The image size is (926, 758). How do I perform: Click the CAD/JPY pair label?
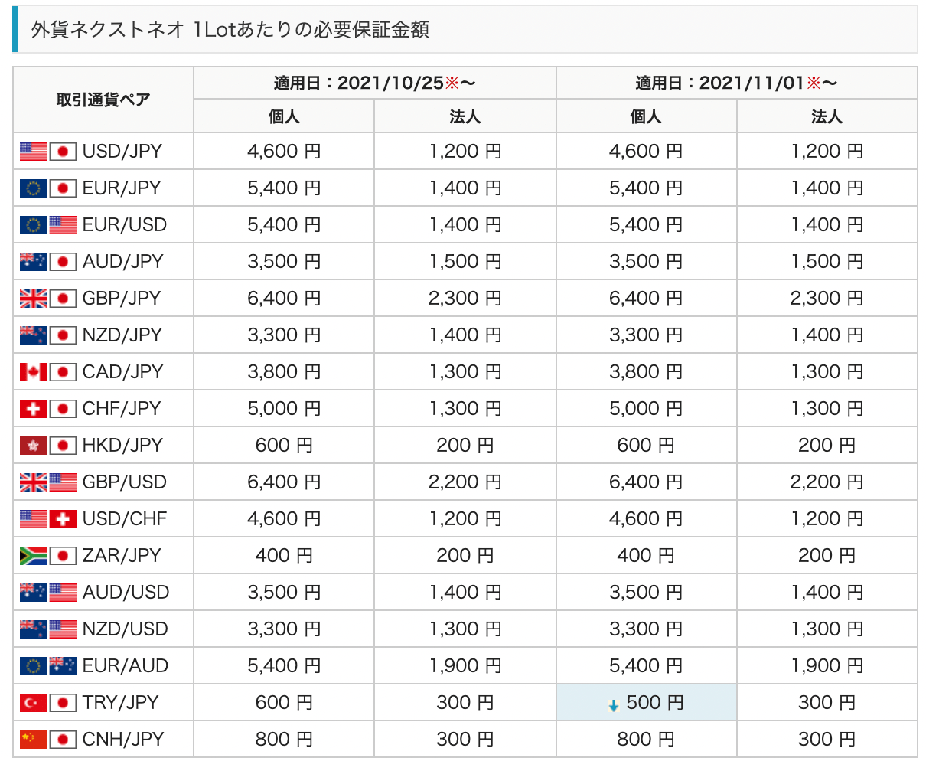123,372
